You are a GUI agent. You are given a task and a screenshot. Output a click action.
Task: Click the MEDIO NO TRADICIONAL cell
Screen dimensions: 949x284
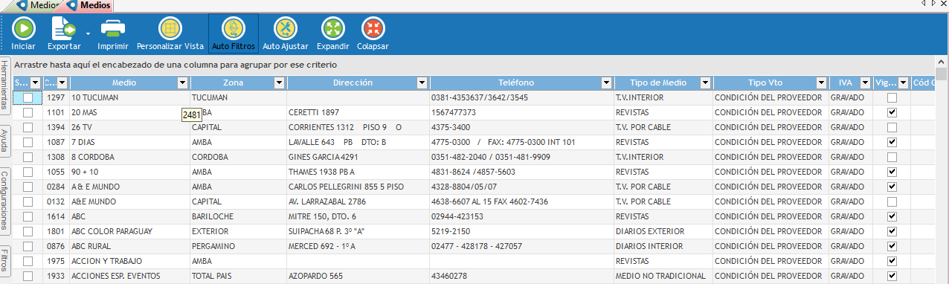pyautogui.click(x=663, y=276)
